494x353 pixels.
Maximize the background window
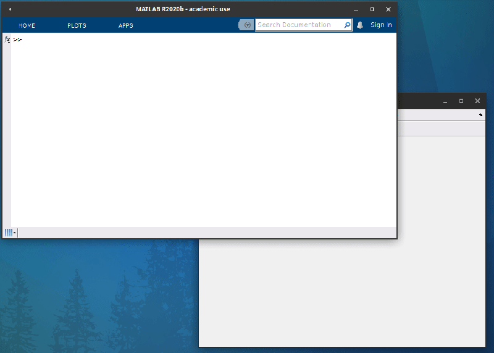(461, 101)
